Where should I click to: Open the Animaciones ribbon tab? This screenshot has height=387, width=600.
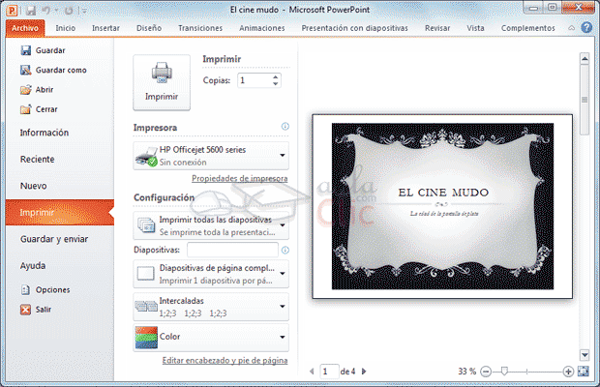260,28
